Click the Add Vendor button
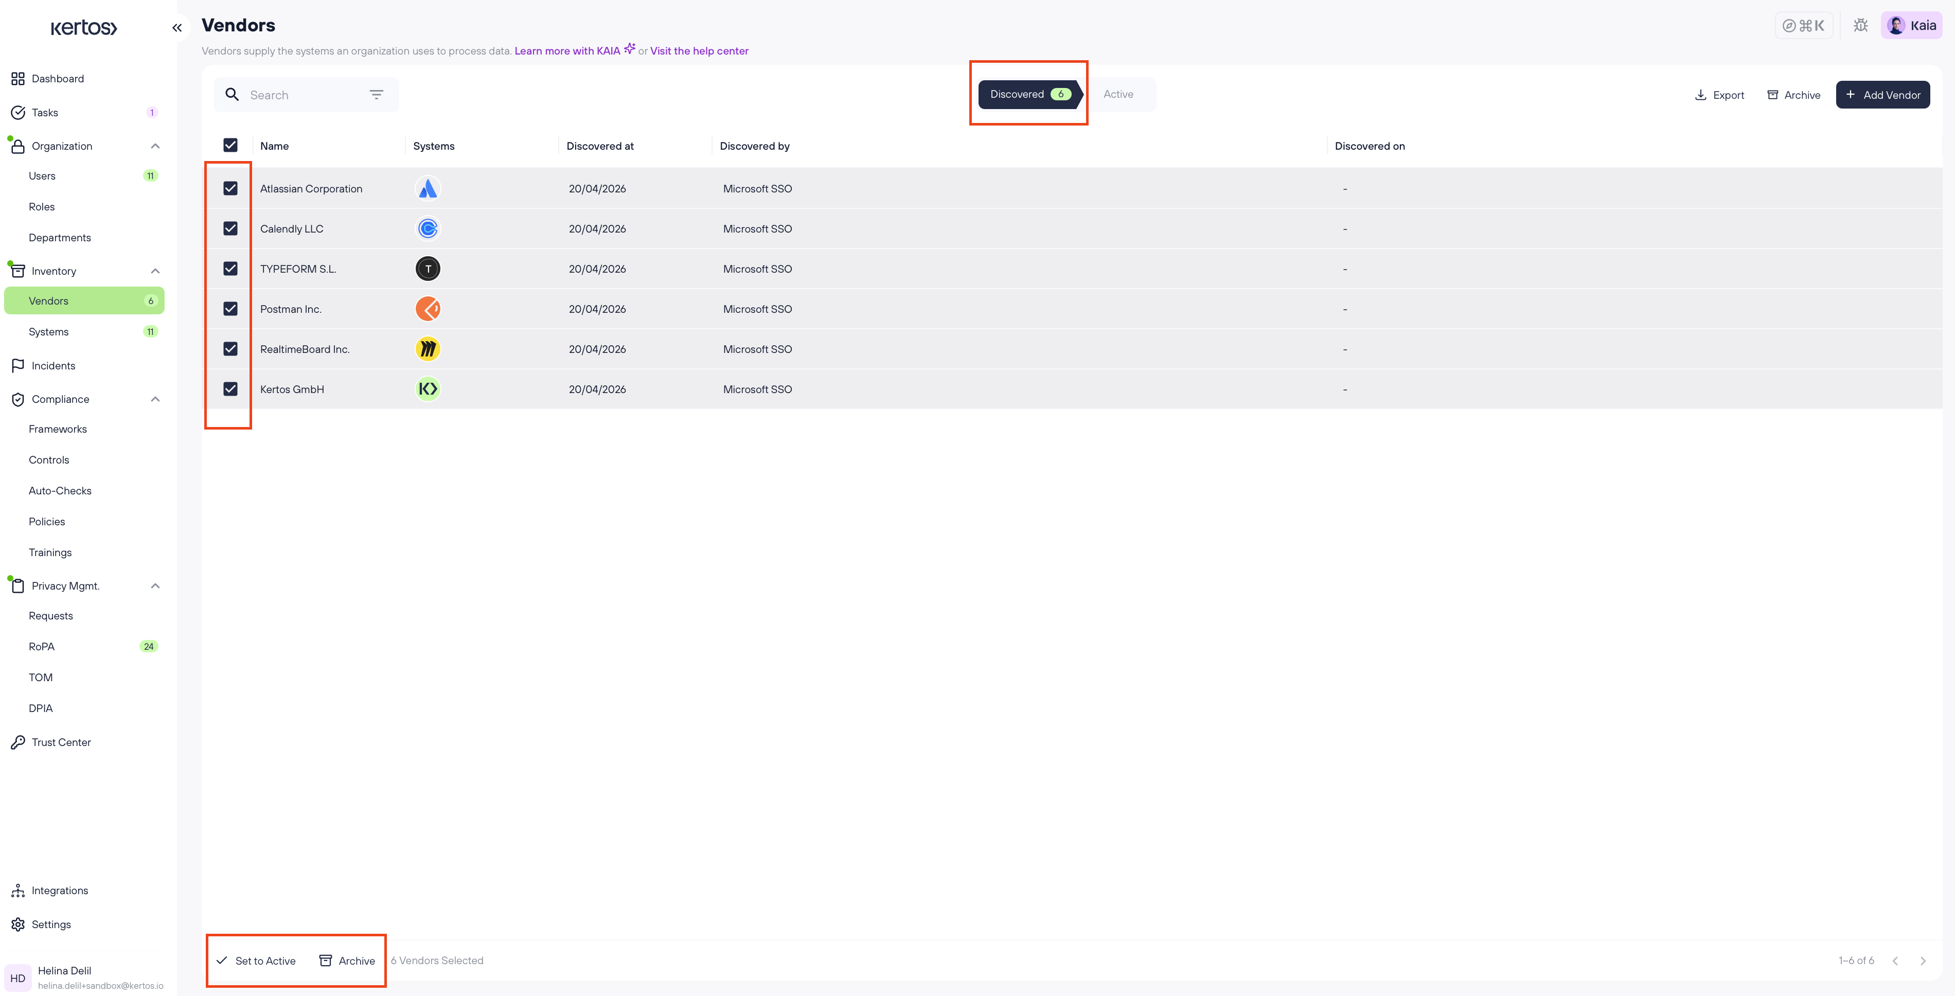The image size is (1955, 996). [1883, 95]
